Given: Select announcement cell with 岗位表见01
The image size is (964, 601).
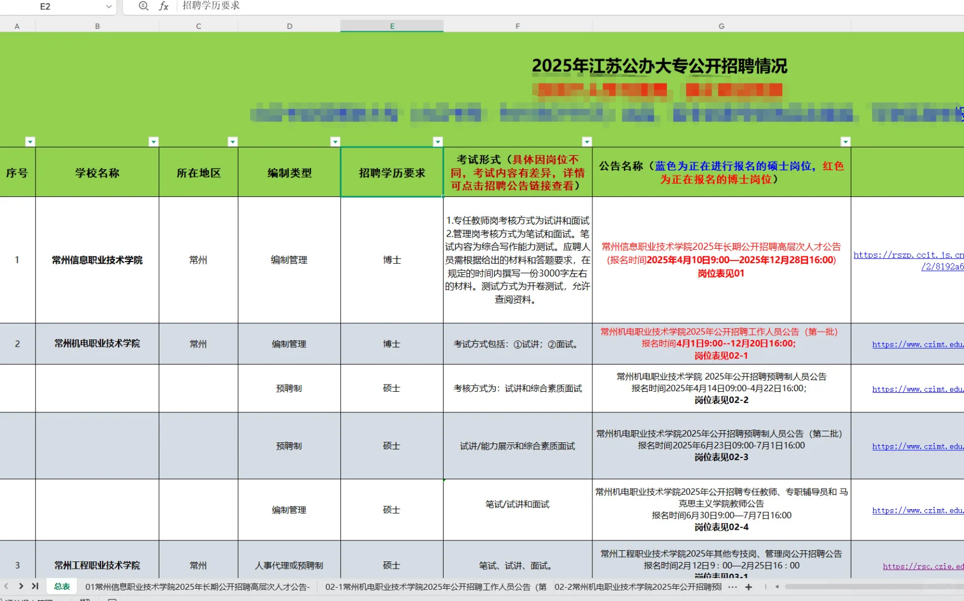Looking at the screenshot, I should (x=722, y=260).
